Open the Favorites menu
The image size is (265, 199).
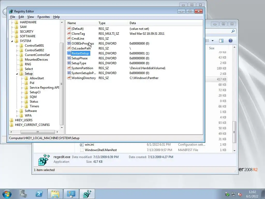point(43,17)
